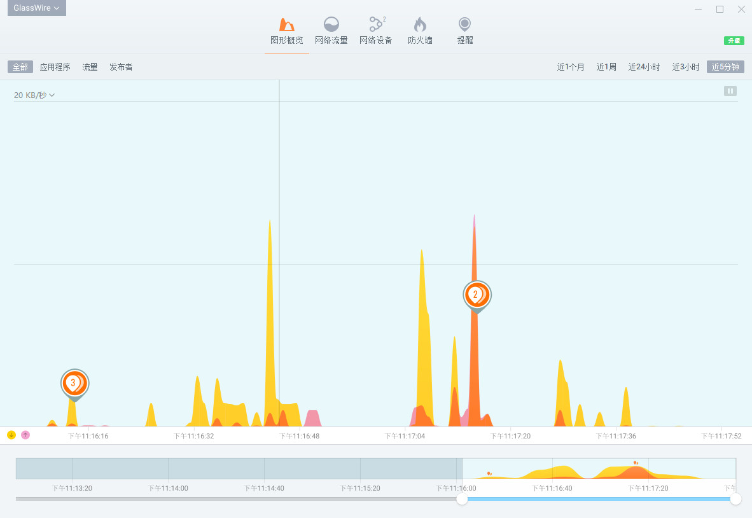
Task: Show the 近1个月 time range
Action: (570, 67)
